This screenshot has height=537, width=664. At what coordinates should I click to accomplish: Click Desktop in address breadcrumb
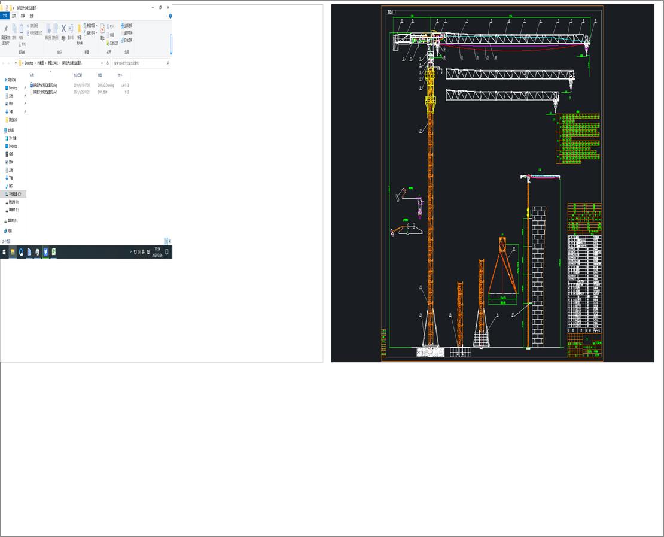pos(29,63)
